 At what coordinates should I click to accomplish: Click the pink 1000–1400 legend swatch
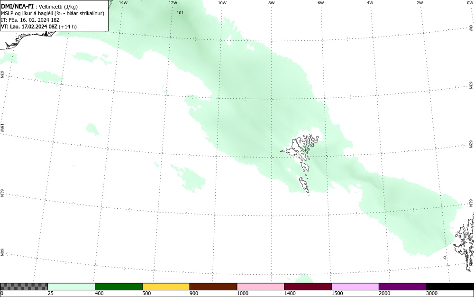261,287
